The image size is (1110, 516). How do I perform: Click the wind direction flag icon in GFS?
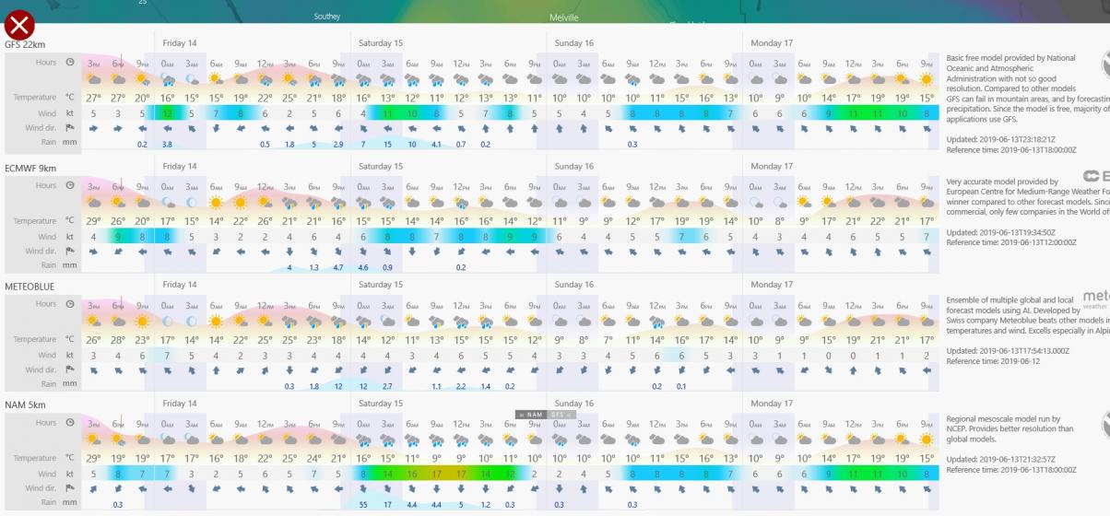click(69, 128)
